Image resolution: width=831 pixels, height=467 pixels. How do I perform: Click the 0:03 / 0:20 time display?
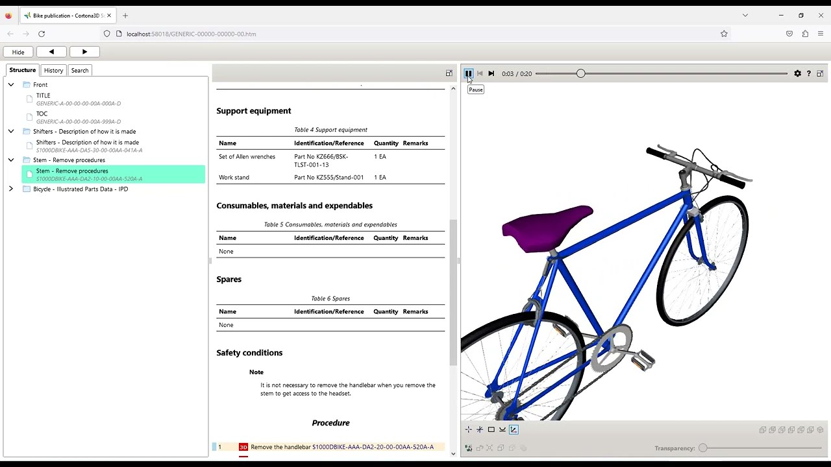click(517, 73)
